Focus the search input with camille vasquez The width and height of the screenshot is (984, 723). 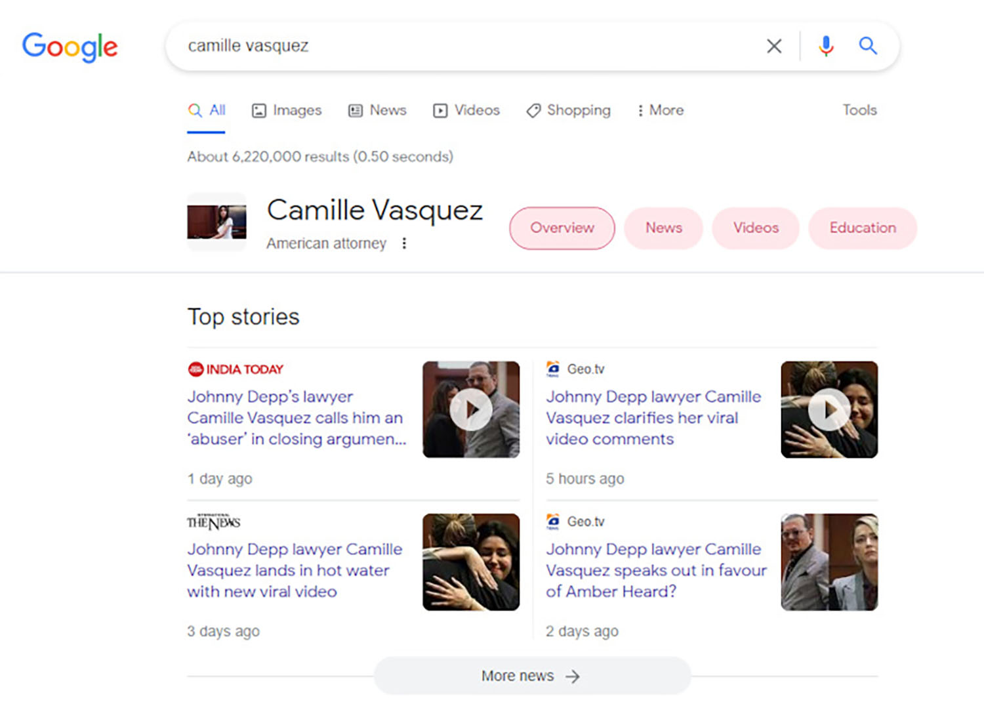[459, 46]
